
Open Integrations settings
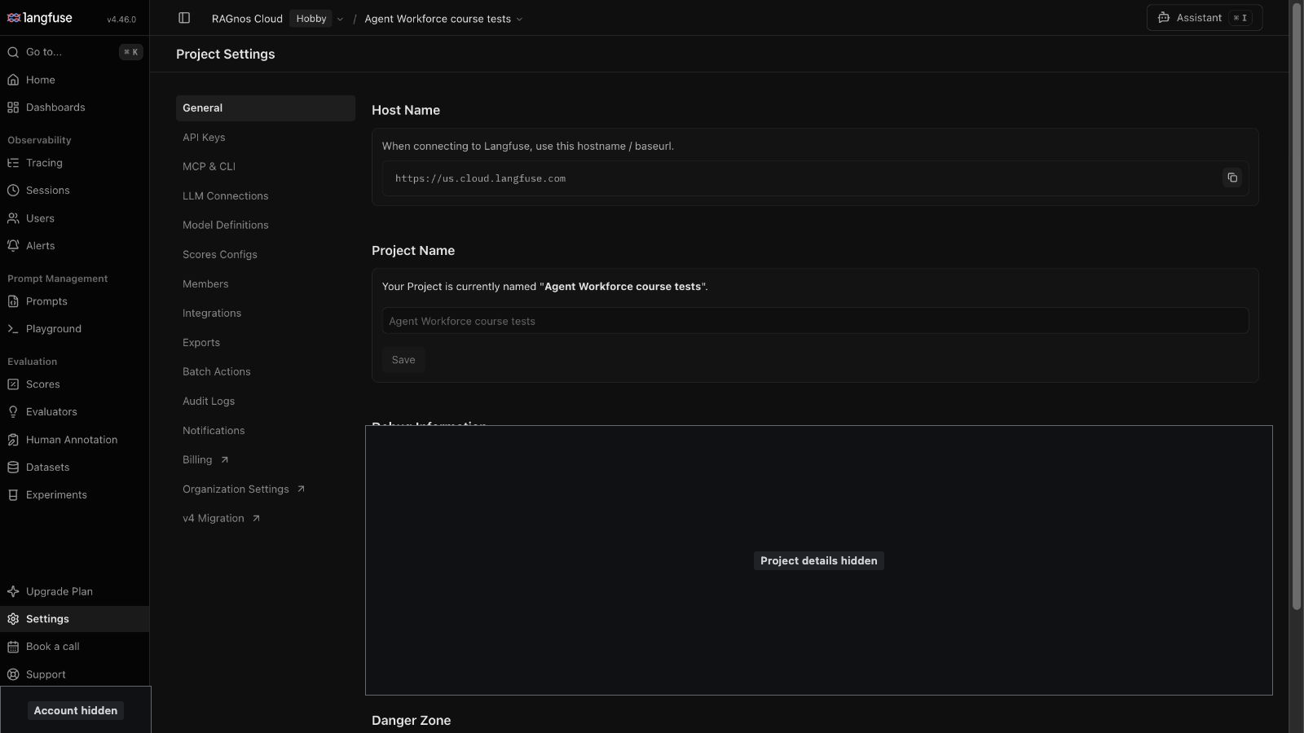(x=266, y=314)
